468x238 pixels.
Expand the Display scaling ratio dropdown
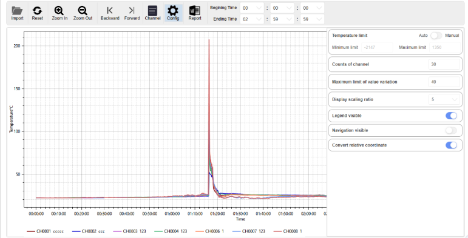pos(444,99)
